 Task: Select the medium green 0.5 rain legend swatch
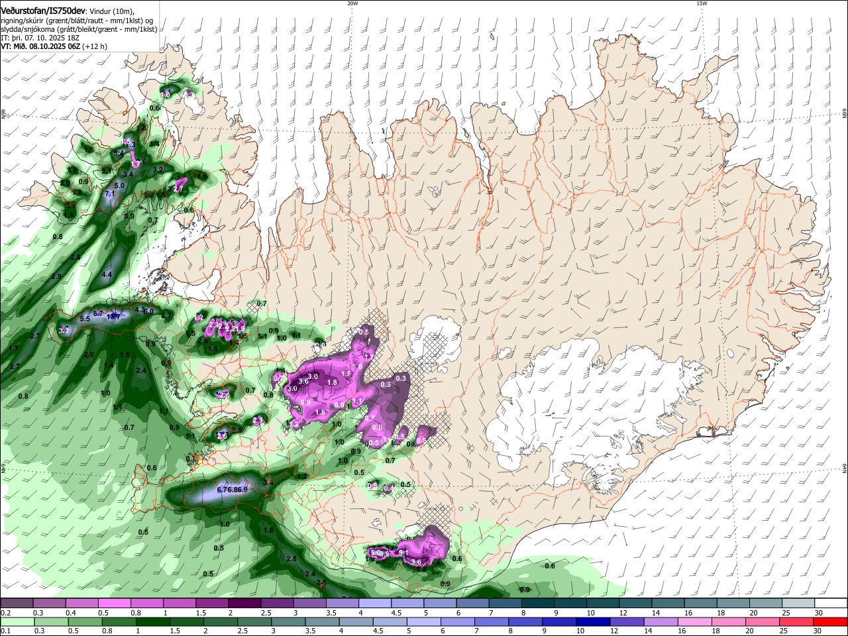pos(84,621)
